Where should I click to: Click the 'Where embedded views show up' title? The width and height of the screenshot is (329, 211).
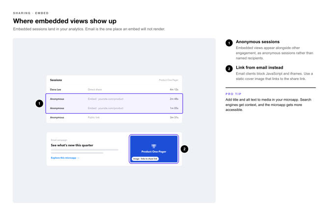click(x=65, y=21)
